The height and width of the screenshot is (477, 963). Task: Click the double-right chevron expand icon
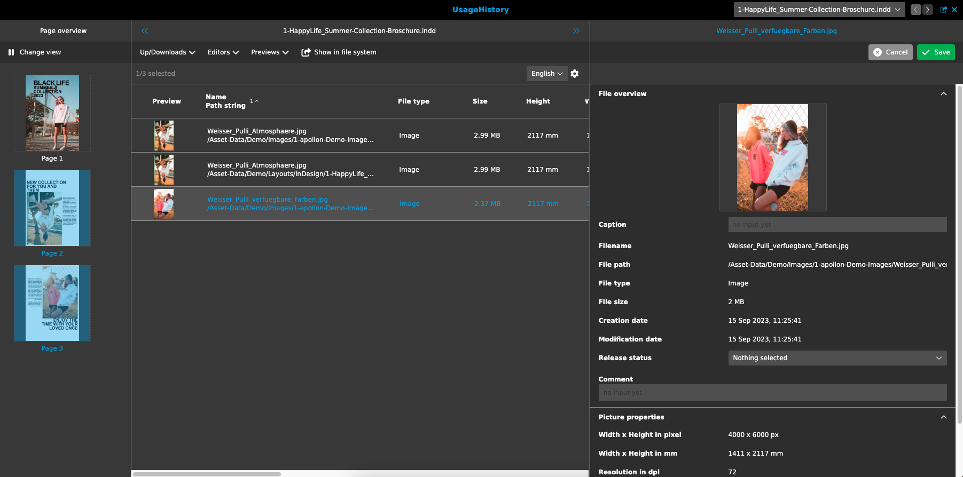(x=576, y=31)
